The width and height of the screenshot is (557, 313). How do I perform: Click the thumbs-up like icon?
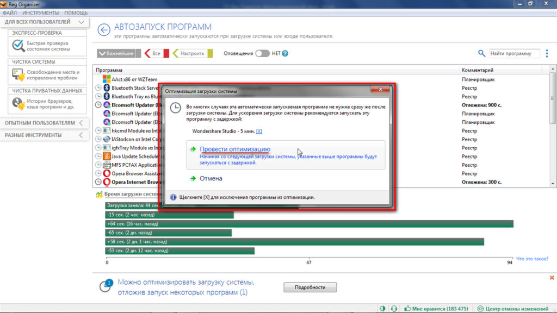coord(407,309)
